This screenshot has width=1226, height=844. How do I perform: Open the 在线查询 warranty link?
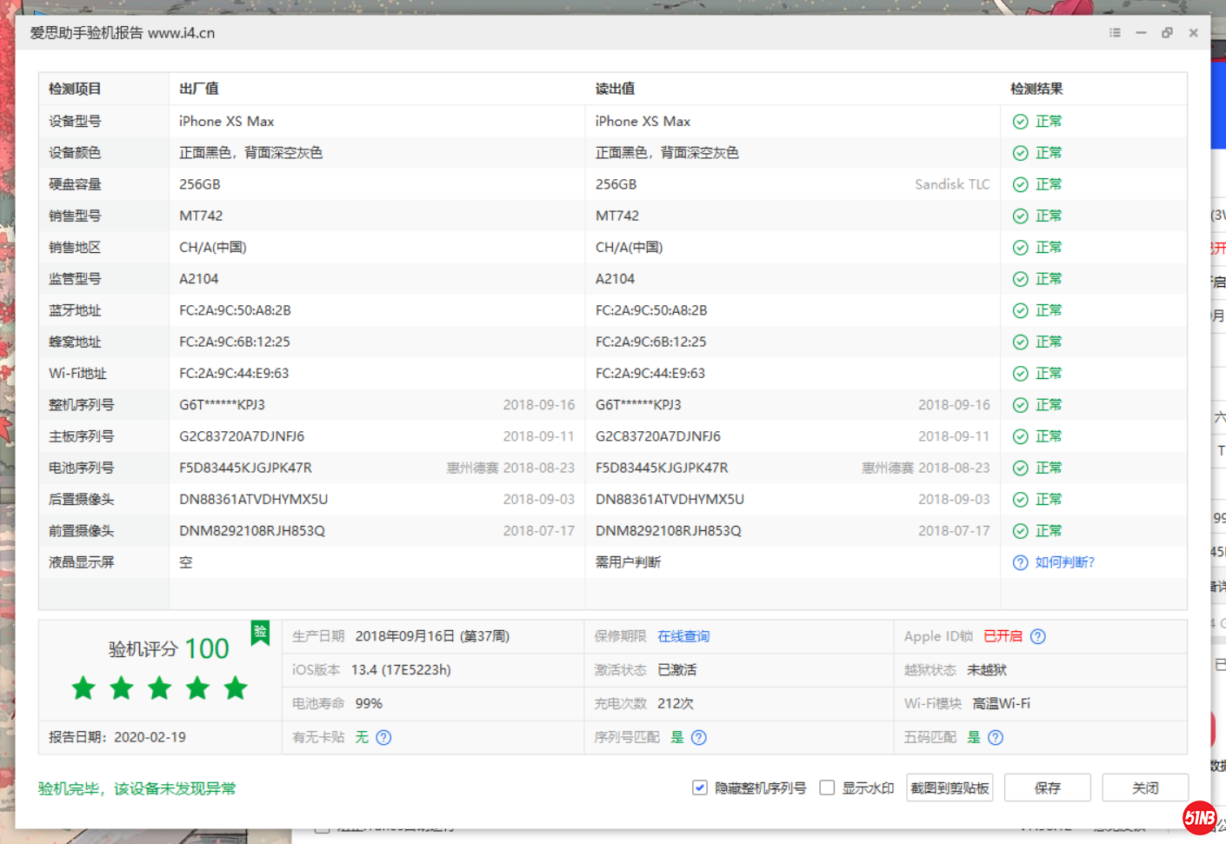point(683,636)
